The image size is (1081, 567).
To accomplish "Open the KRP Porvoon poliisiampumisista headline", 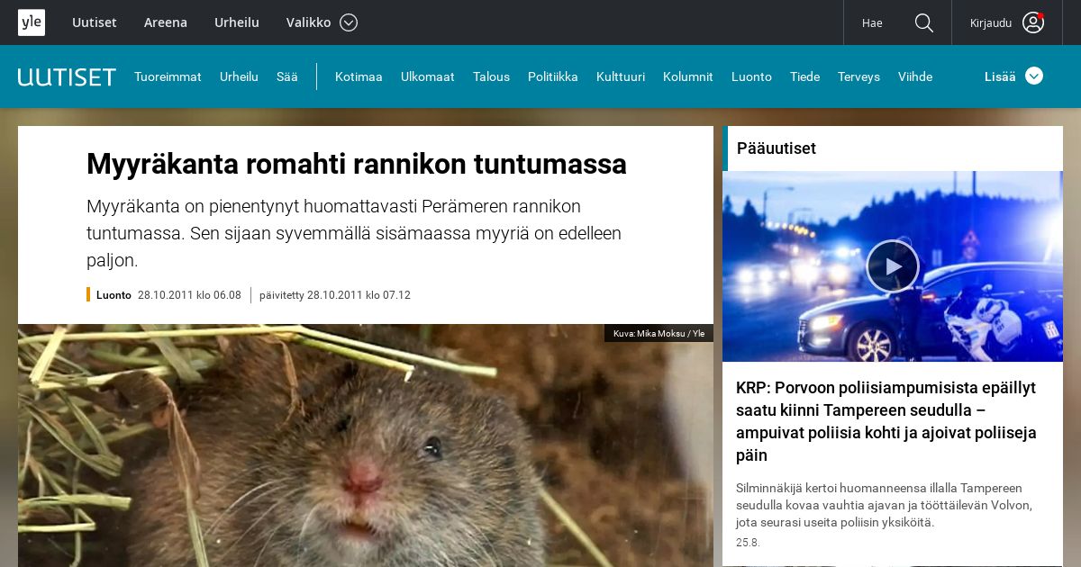I will 886,421.
